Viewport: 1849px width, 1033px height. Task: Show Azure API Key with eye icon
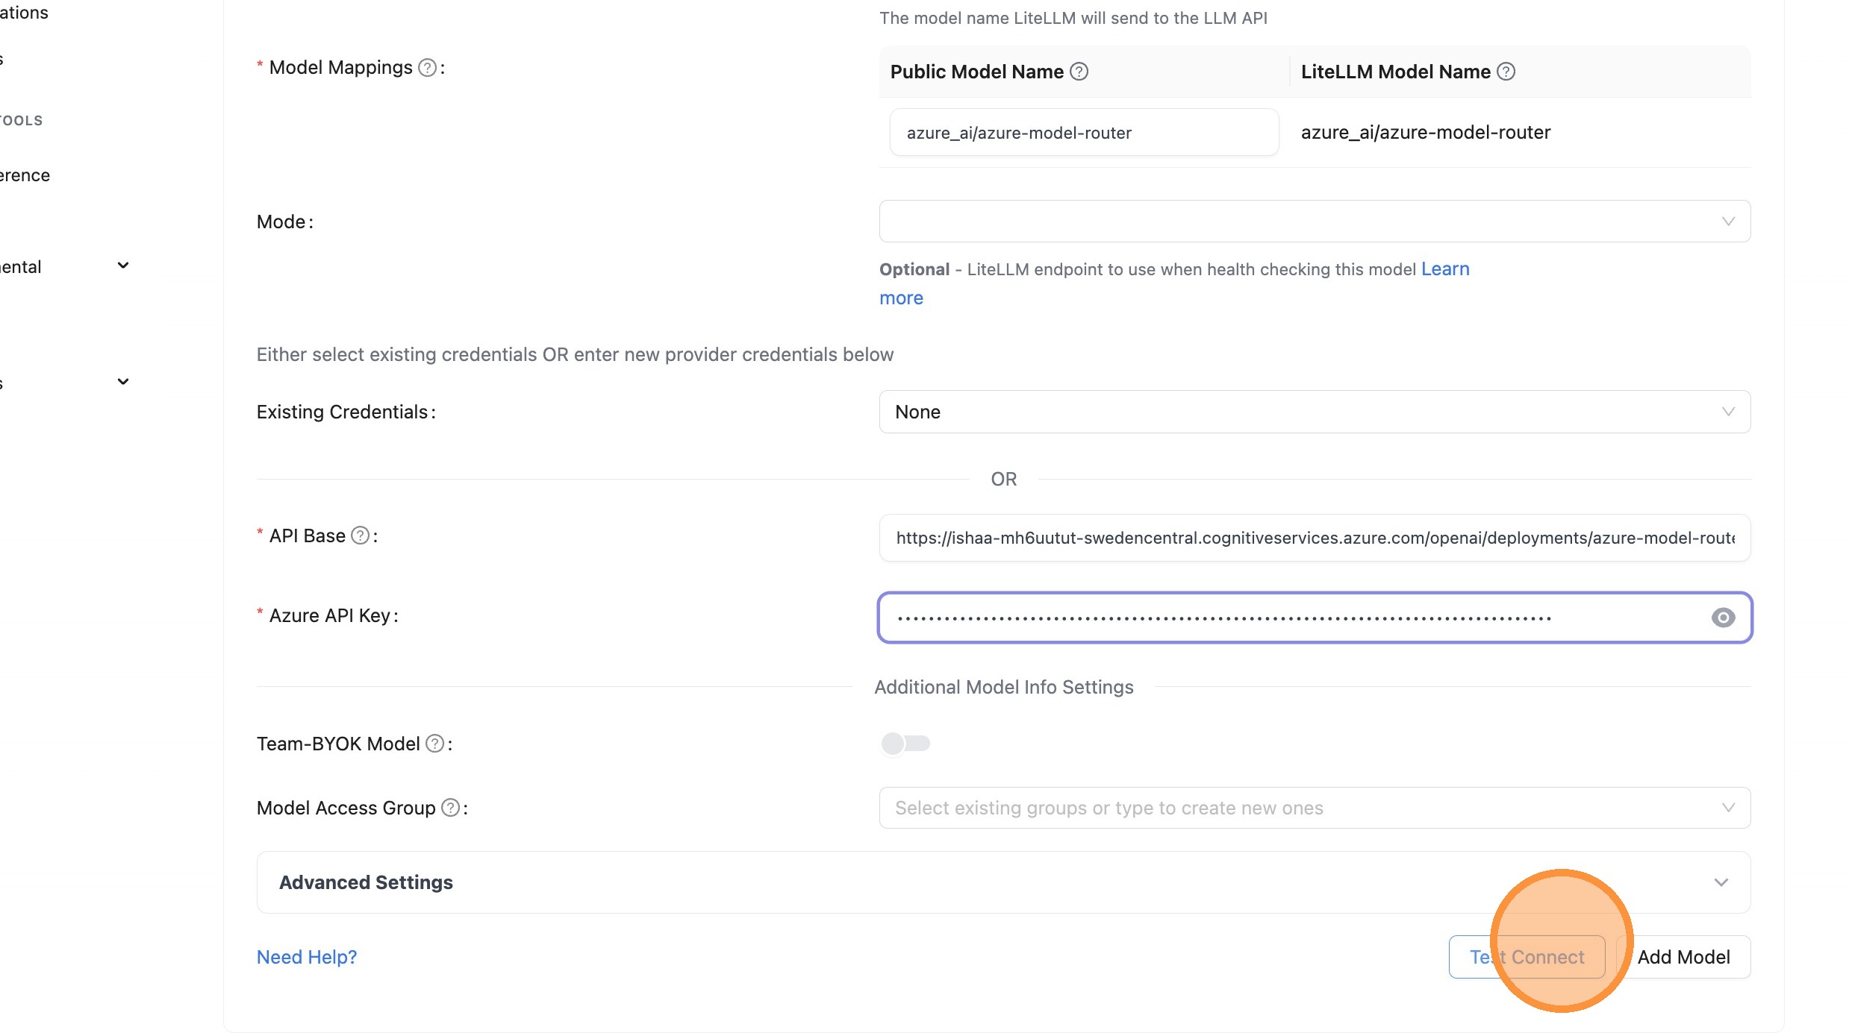(1723, 618)
